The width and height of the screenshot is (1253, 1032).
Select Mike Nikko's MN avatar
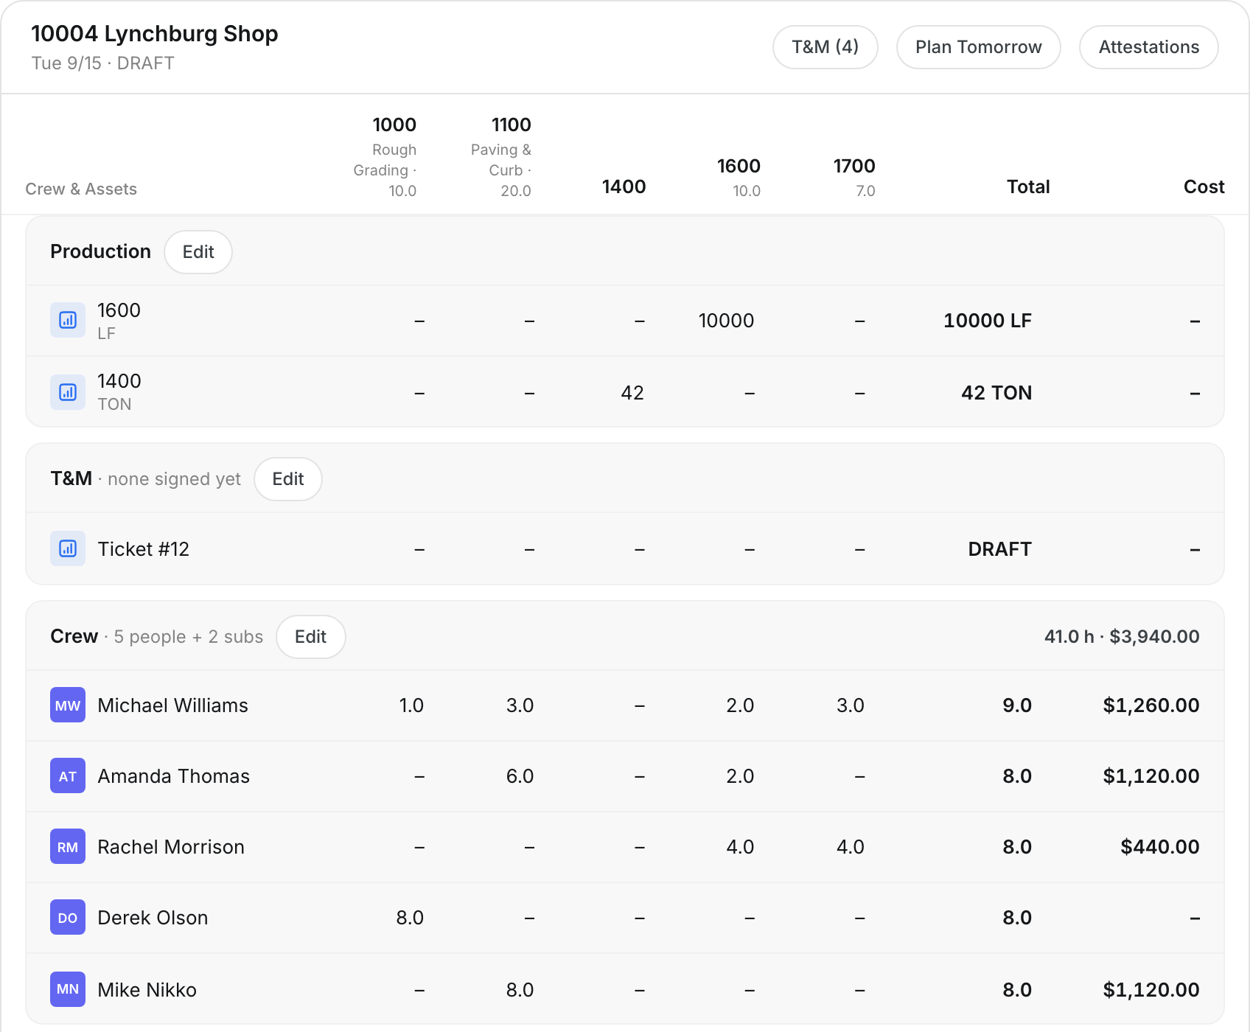coord(68,989)
